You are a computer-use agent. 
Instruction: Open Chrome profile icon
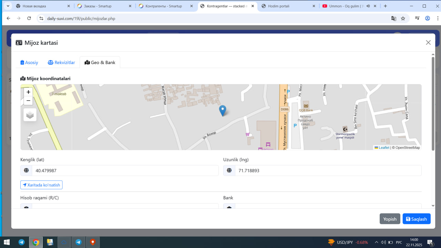click(x=428, y=18)
